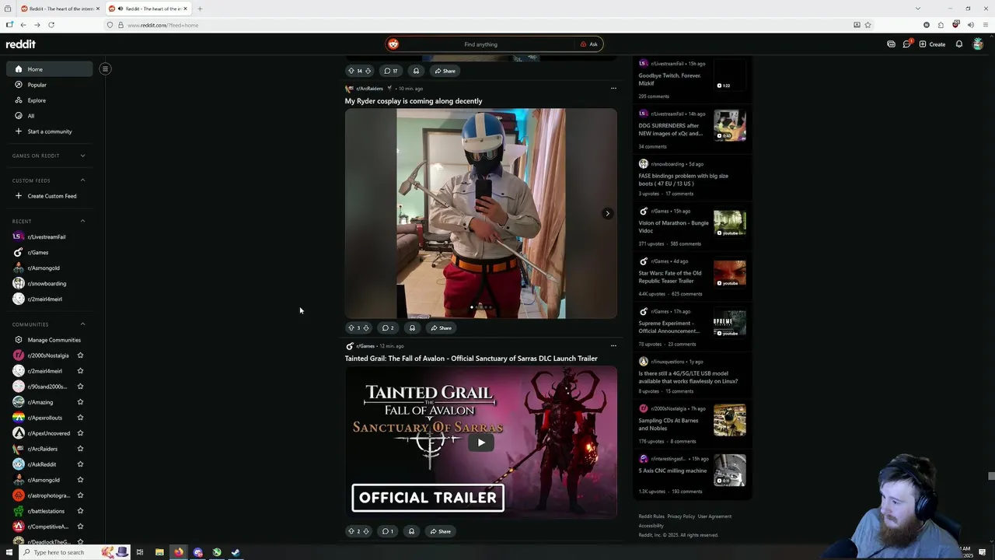The width and height of the screenshot is (995, 560).
Task: Favorite r/battlestations with its star
Action: (80, 511)
